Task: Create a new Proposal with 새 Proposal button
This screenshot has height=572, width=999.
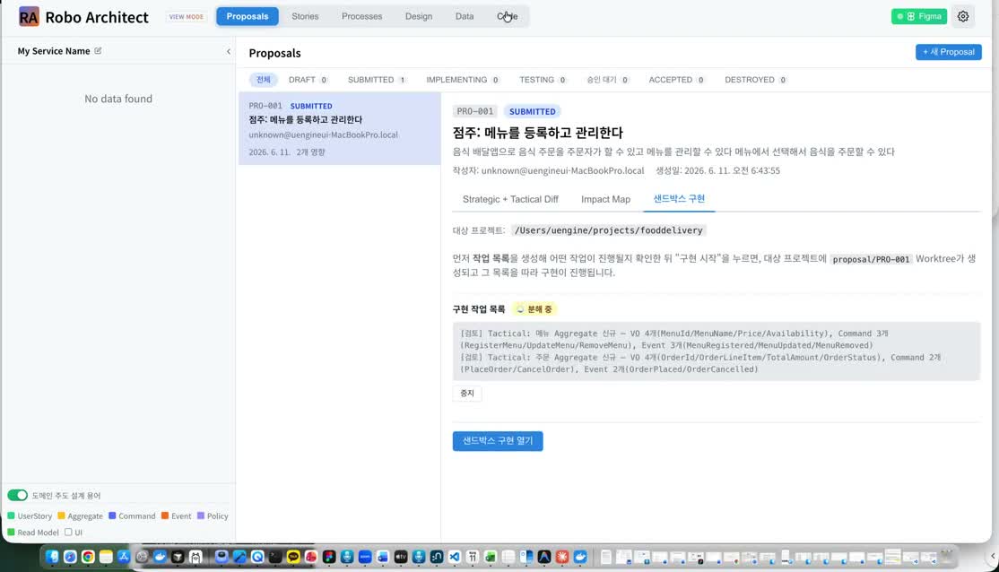Action: [948, 52]
